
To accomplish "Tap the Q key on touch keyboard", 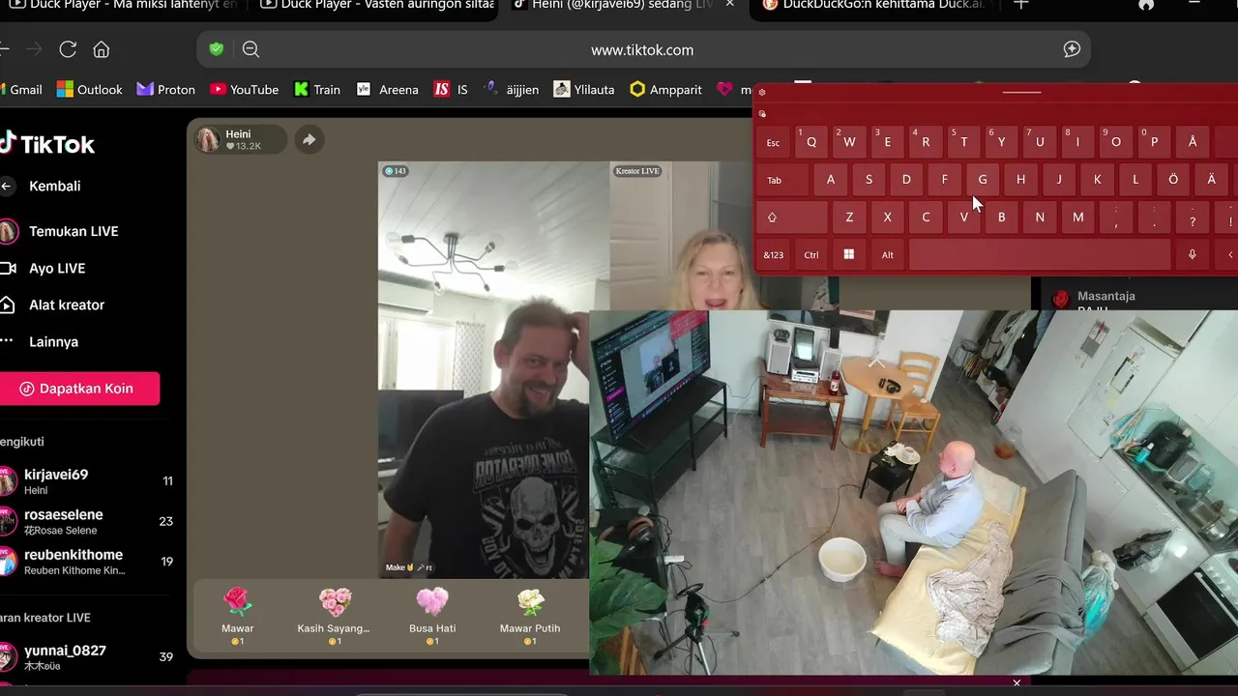I will click(811, 142).
